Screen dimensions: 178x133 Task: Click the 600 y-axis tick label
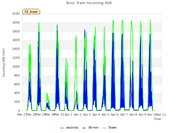coord(17,84)
